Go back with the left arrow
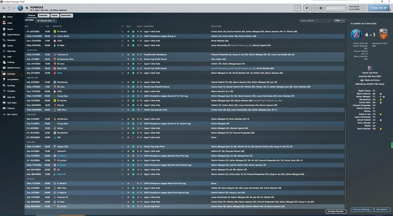 pyautogui.click(x=4, y=8)
